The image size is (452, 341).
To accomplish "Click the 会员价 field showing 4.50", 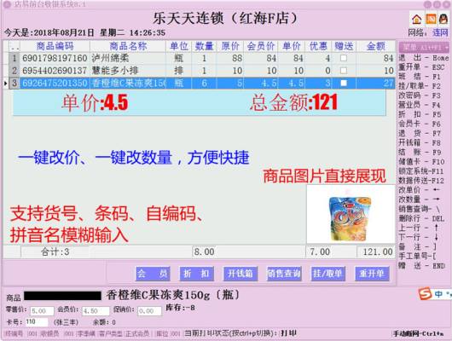I will point(96,311).
